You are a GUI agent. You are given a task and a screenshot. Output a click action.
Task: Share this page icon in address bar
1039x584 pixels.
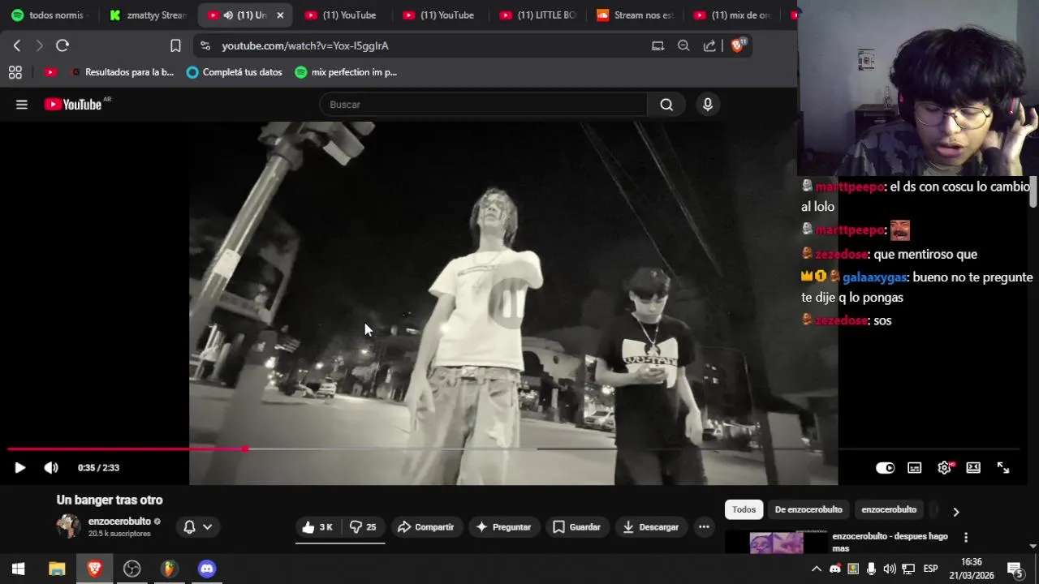click(x=709, y=46)
